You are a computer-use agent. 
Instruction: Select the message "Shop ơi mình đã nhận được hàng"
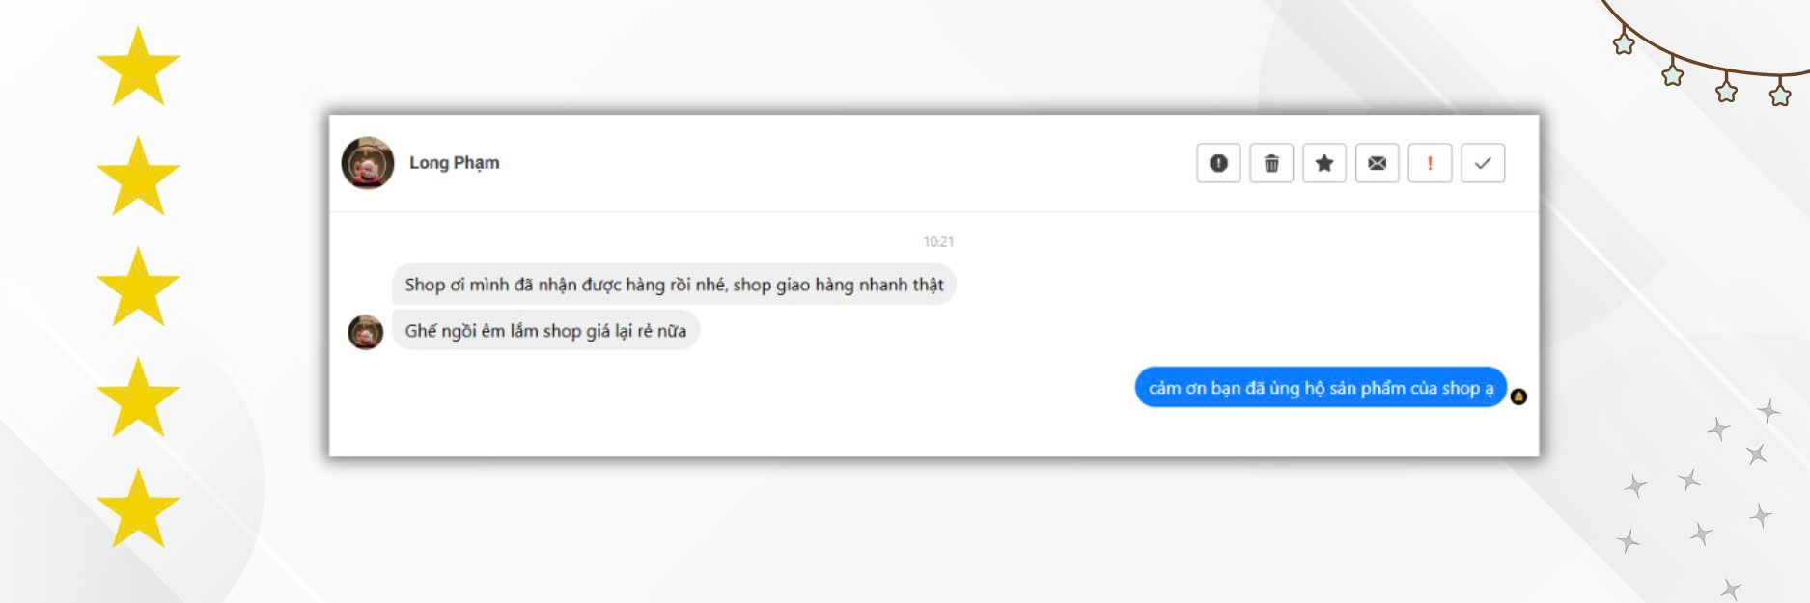coord(674,285)
